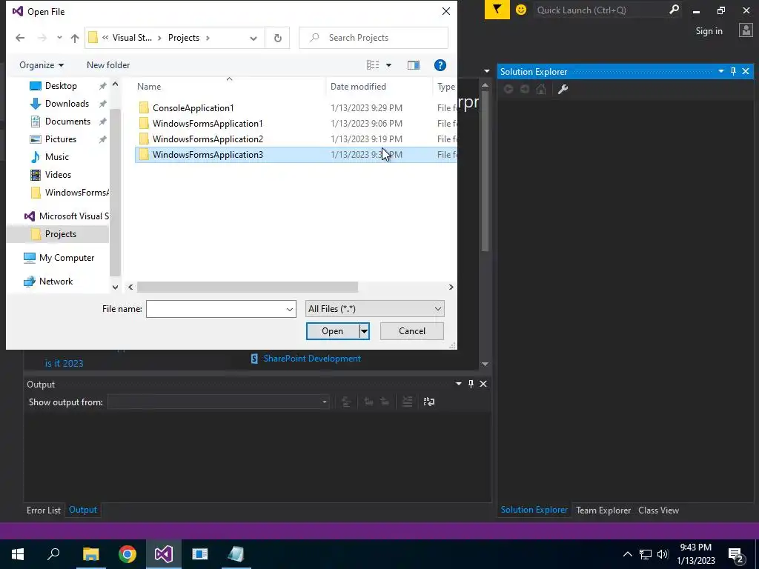Open Windows Start menu

[18, 554]
